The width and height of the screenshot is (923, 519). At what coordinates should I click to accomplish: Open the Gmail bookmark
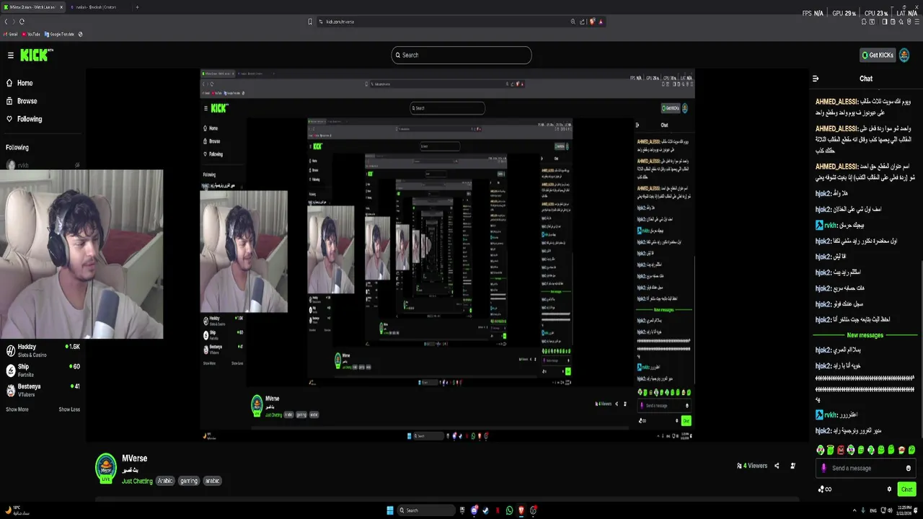click(x=11, y=34)
